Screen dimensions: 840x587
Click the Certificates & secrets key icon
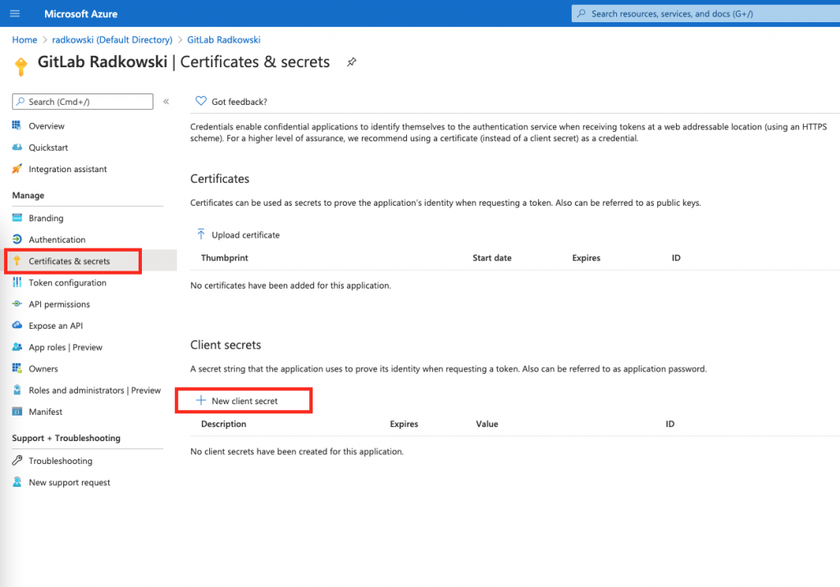click(x=17, y=261)
